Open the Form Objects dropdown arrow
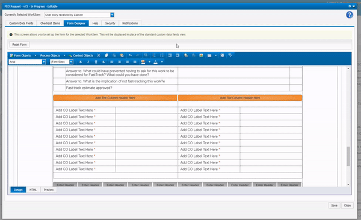The image size is (361, 220). pyautogui.click(x=35, y=55)
